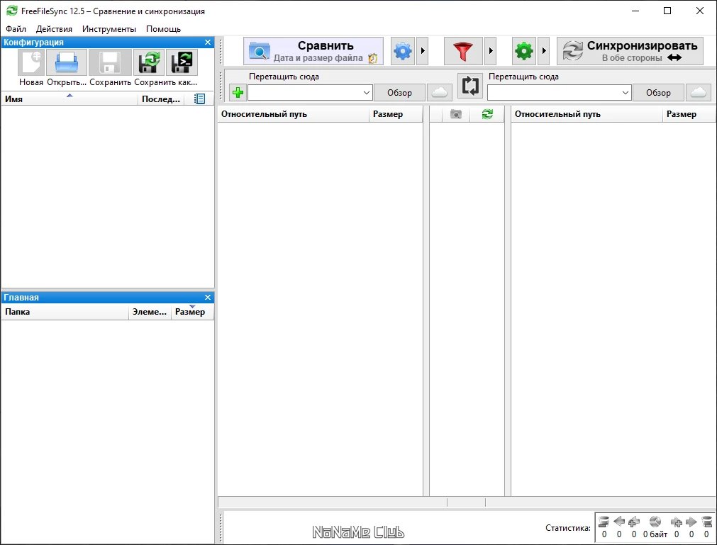Click left Относительный путь column header
Screen dimensions: 717x545
(x=293, y=114)
